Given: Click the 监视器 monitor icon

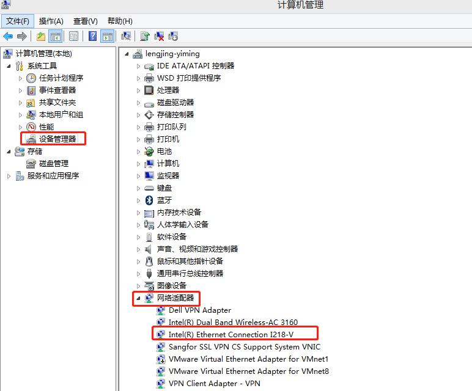Looking at the screenshot, I should 149,176.
